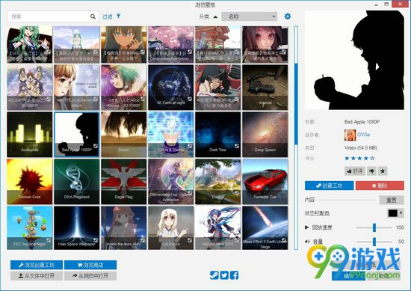Screen dimensions: 411x291
Task: Select the FEZ Day and Night thumbnail
Action: coord(30,227)
